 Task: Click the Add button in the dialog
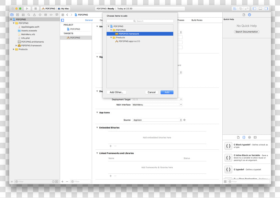click(x=167, y=92)
